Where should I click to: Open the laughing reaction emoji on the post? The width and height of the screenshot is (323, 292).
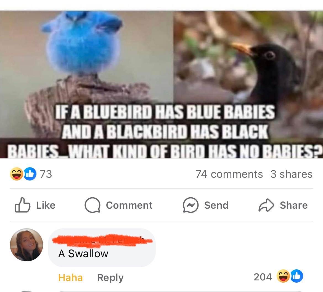[x=17, y=174]
